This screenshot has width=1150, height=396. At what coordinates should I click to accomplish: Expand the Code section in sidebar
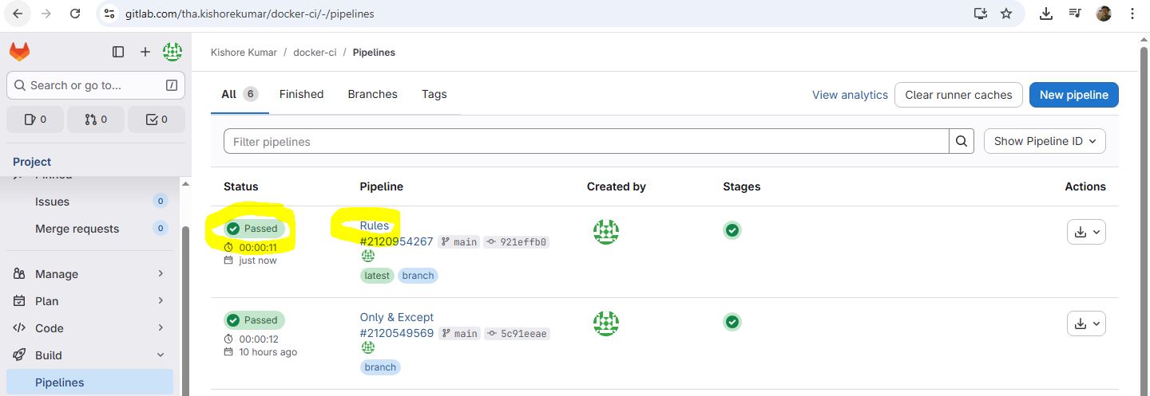(x=89, y=328)
